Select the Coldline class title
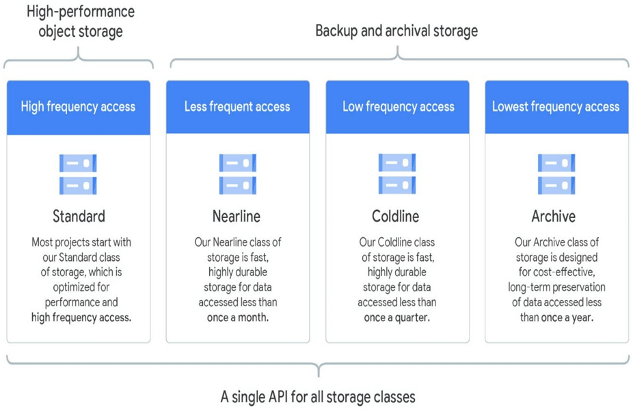 397,217
